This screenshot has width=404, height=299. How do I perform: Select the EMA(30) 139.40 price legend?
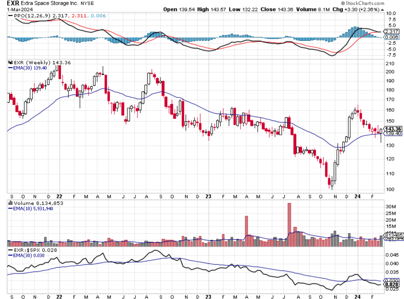(30, 68)
